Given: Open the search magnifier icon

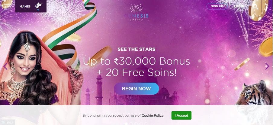Looking at the screenshot, I should 255,7.
